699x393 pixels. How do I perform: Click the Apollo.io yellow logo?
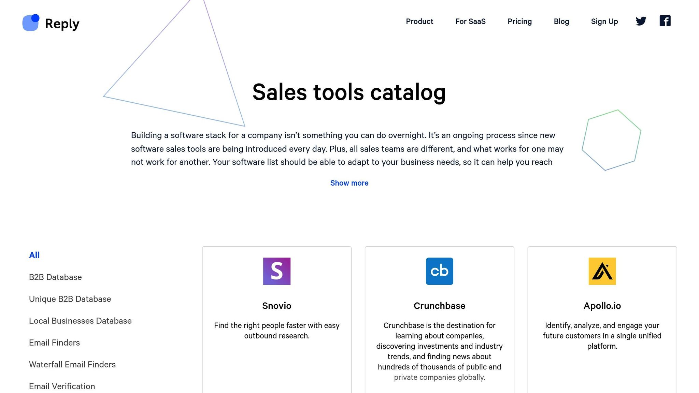point(602,271)
